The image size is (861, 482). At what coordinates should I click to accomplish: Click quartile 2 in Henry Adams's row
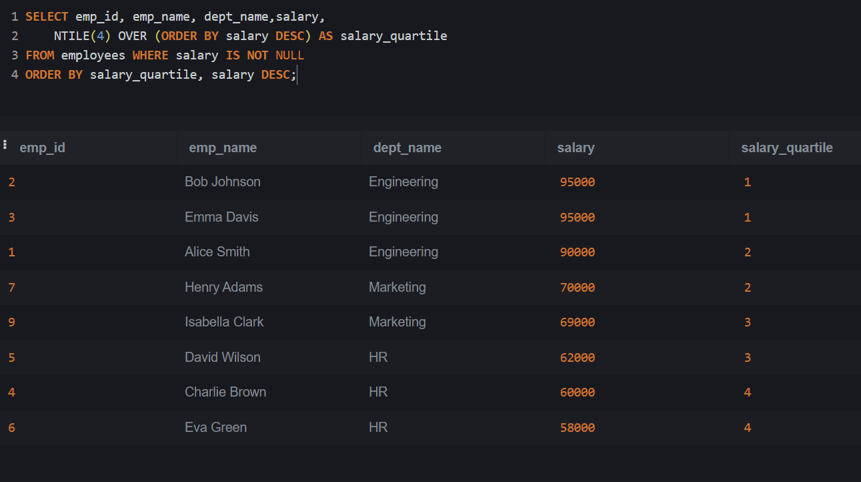coord(748,288)
